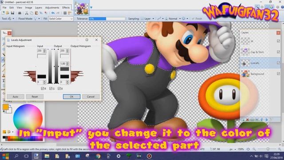Toggle the rulers icon
This screenshot has height=160, width=284.
(x=70, y=13)
